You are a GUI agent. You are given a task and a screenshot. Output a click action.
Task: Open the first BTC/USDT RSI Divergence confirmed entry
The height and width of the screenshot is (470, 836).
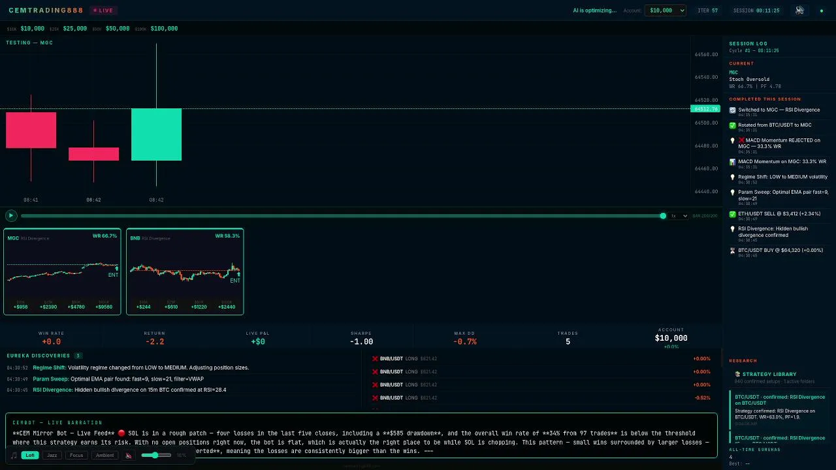click(x=780, y=411)
